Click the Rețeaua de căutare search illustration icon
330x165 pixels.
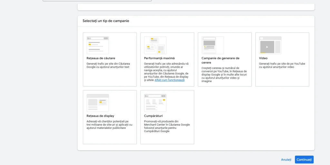pyautogui.click(x=98, y=45)
